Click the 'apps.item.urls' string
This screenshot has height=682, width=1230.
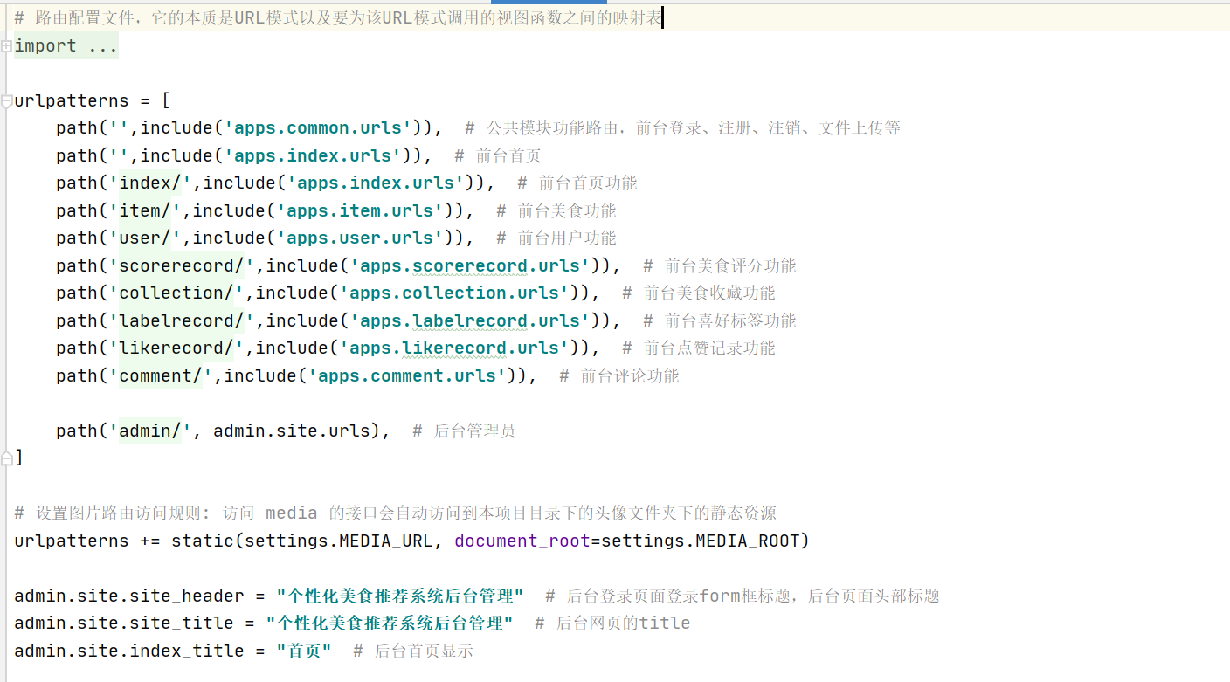coord(360,210)
